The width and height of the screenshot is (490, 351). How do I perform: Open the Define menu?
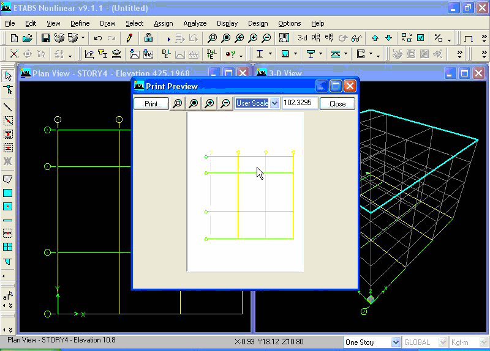click(x=80, y=23)
